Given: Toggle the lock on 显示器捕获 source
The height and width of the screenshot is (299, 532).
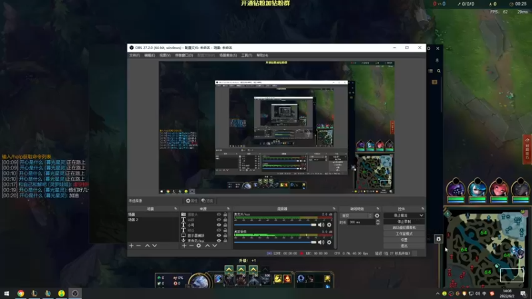Looking at the screenshot, I should coord(225,235).
